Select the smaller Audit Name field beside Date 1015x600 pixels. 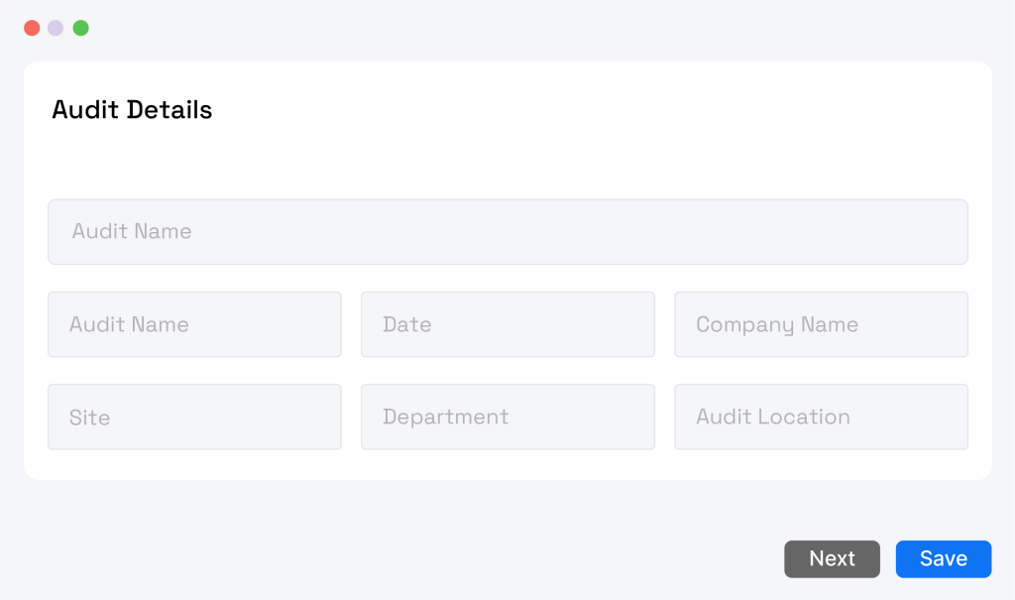194,324
